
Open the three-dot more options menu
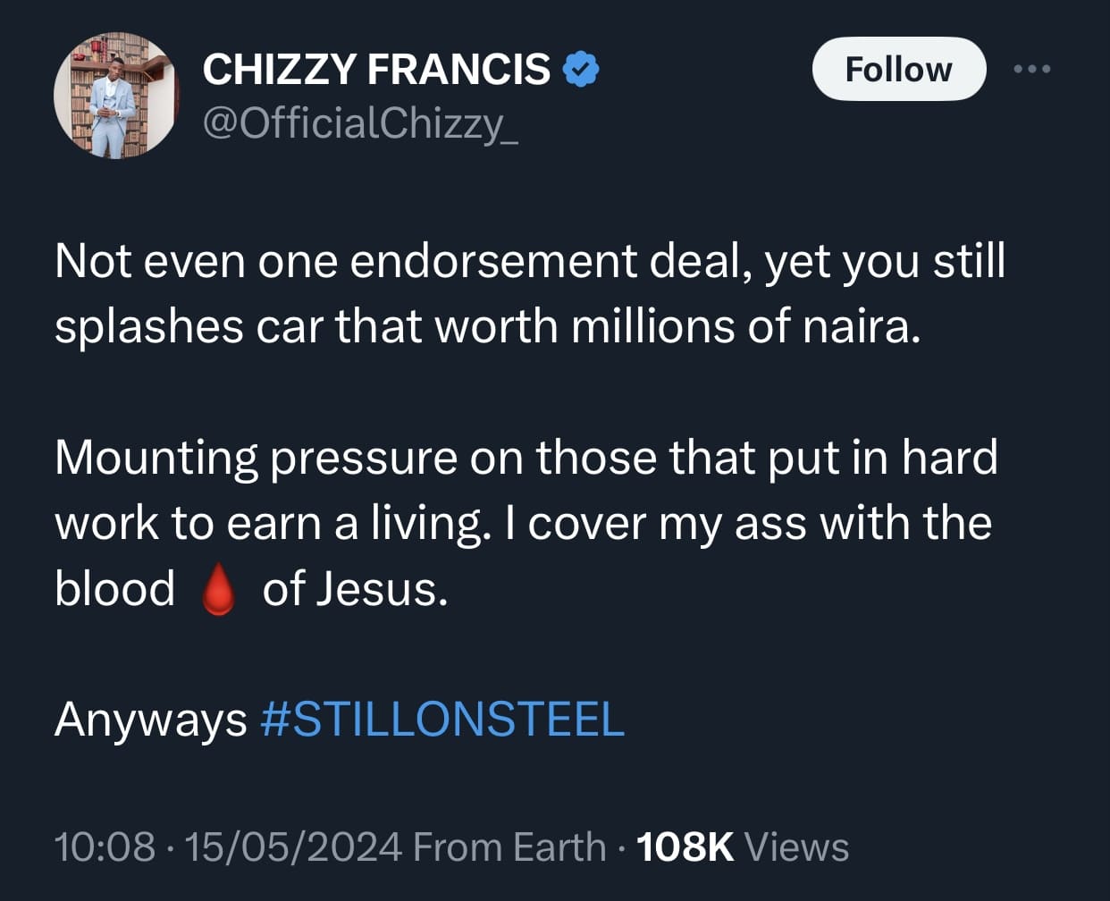[1033, 69]
